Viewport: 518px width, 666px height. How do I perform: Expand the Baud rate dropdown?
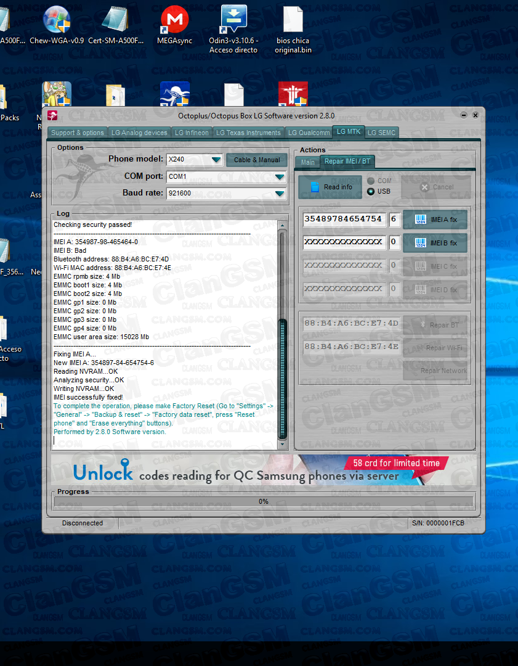(279, 193)
